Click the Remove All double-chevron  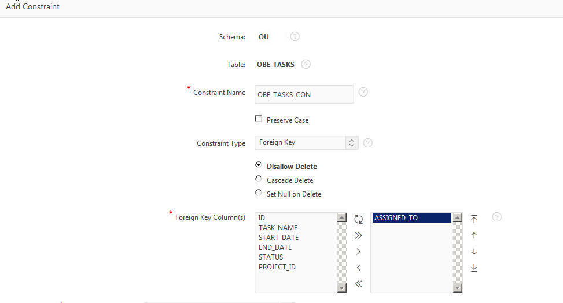coord(358,284)
